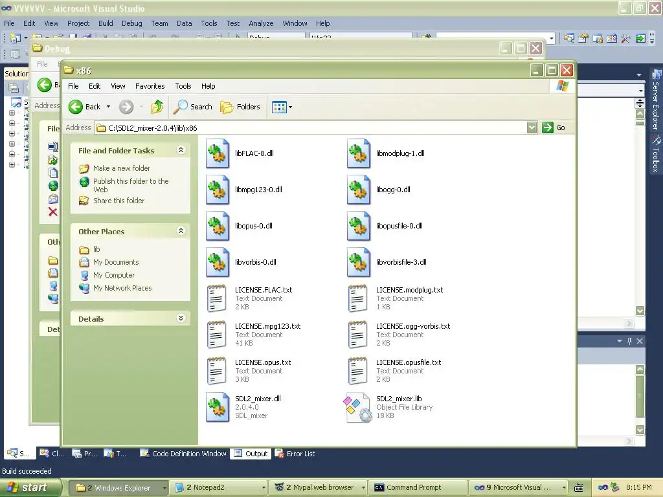663x497 pixels.
Task: Select the libvorbis-0.dll file icon
Action: (x=218, y=263)
